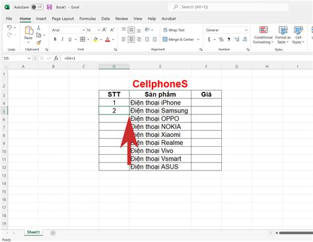
Task: Select the Sheet1 sheet tab
Action: click(33, 232)
